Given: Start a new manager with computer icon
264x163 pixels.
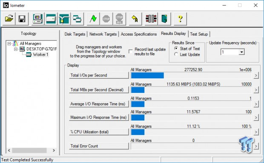Looking at the screenshot, I should (x=38, y=19).
